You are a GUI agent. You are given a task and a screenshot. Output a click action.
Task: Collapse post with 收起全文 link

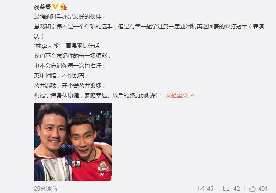[176, 96]
